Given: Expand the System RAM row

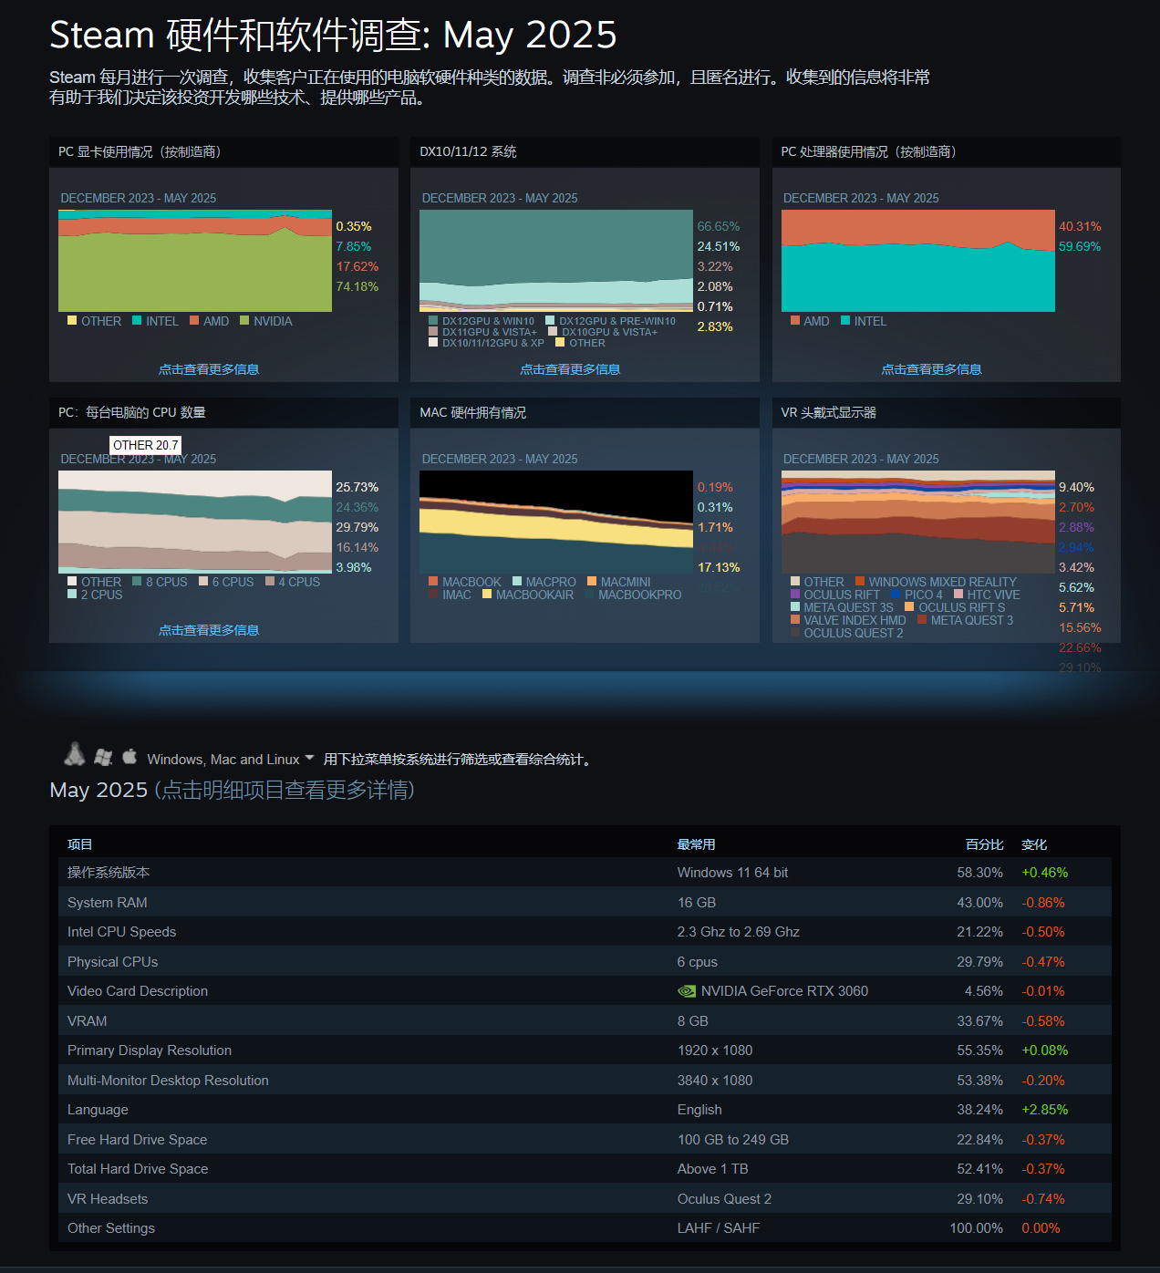Looking at the screenshot, I should coord(585,903).
